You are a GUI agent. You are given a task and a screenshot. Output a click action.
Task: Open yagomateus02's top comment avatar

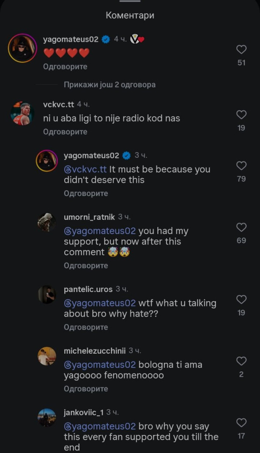[x=23, y=48]
